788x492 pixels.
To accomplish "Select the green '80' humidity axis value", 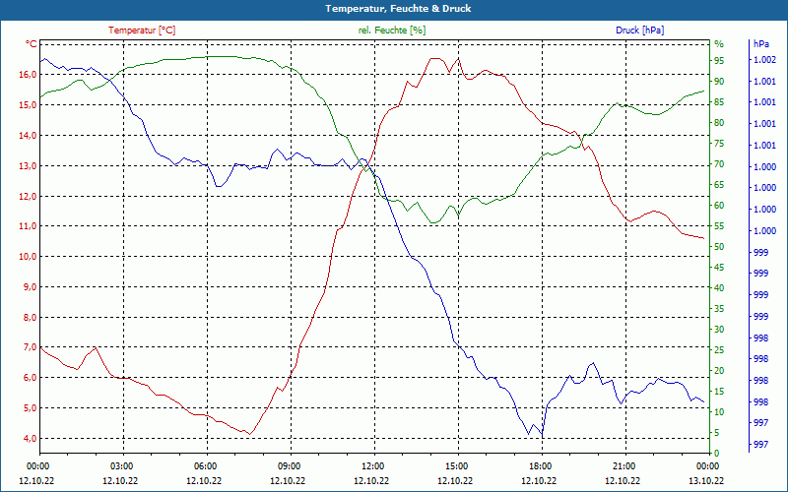I will click(719, 122).
